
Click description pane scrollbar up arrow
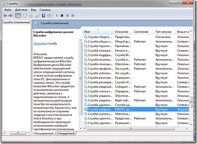81,40
